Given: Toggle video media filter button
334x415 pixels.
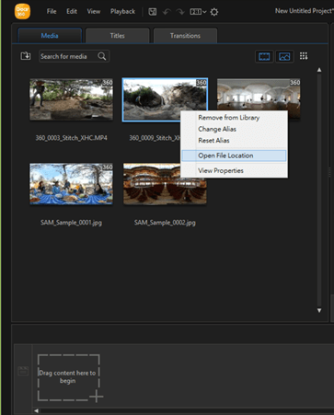Looking at the screenshot, I should coord(264,56).
